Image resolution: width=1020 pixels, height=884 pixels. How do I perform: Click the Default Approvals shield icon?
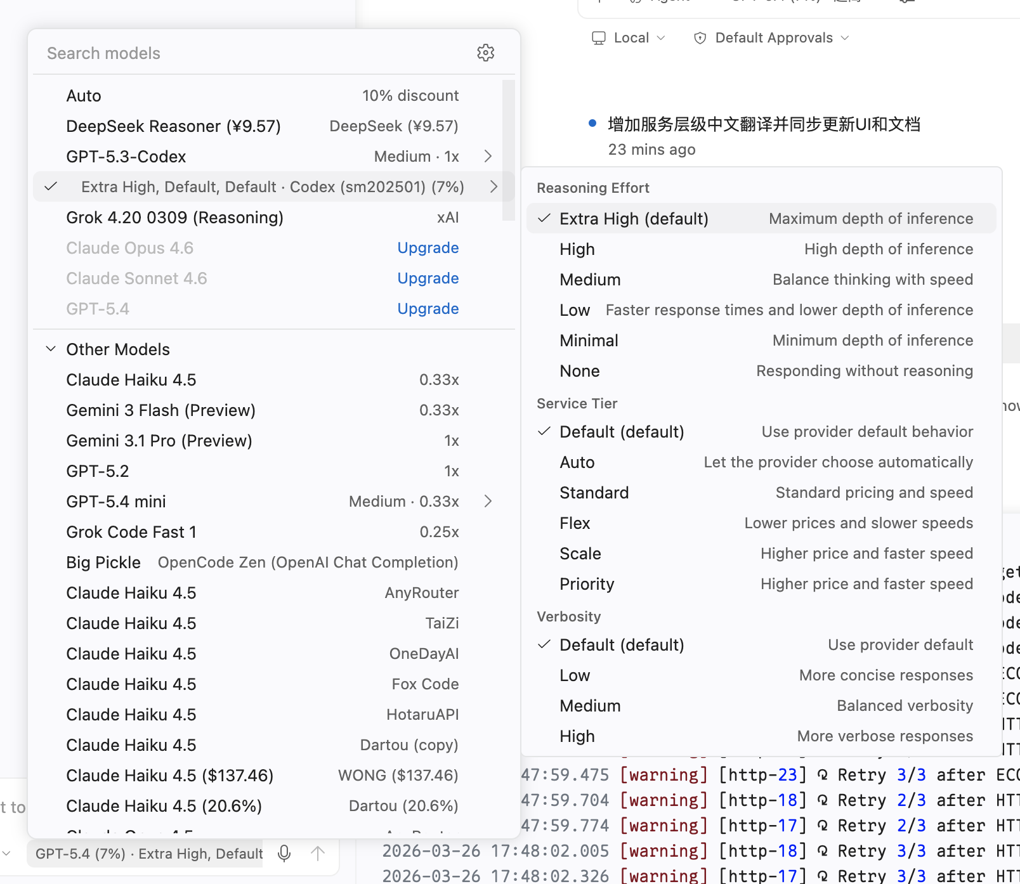(700, 38)
